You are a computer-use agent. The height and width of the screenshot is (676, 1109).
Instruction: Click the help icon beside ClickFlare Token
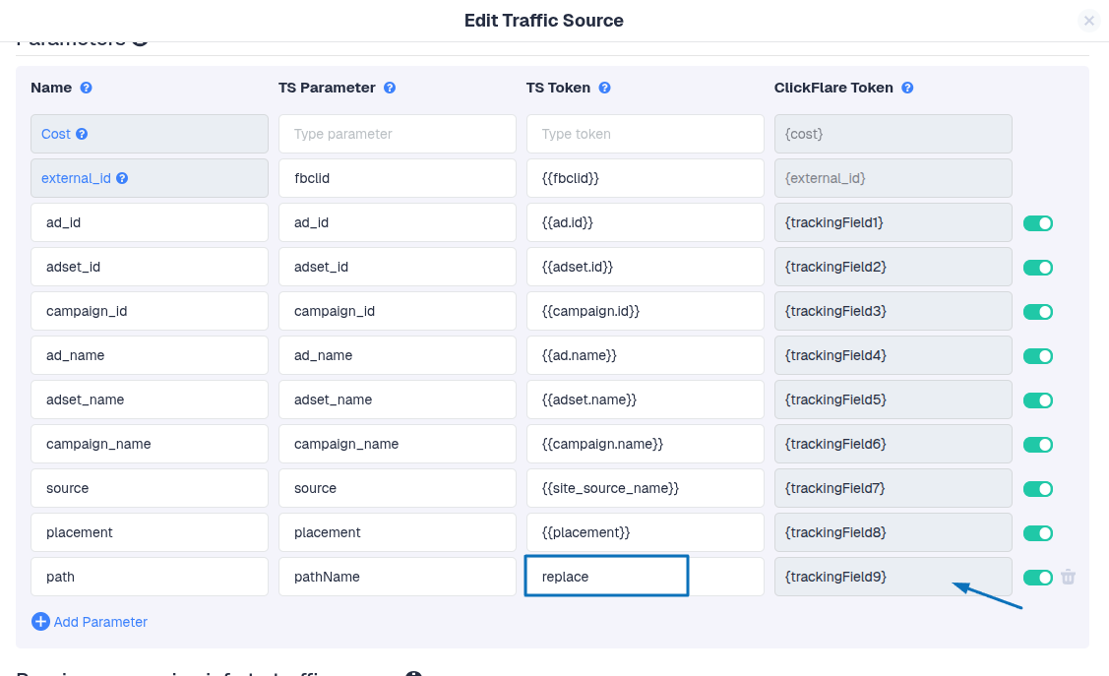coord(907,88)
